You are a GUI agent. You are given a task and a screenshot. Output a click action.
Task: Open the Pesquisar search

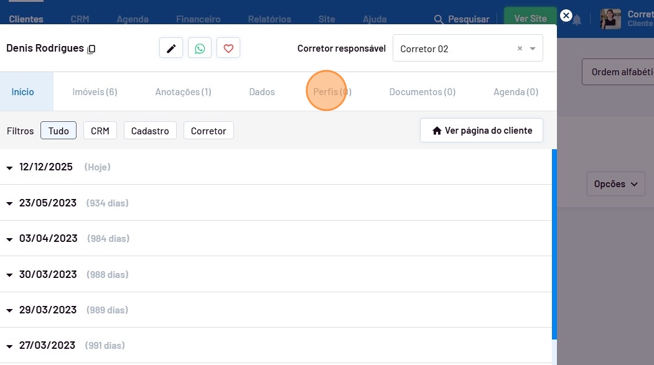[x=462, y=19]
